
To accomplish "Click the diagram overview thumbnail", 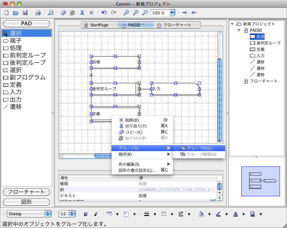I will (x=261, y=181).
